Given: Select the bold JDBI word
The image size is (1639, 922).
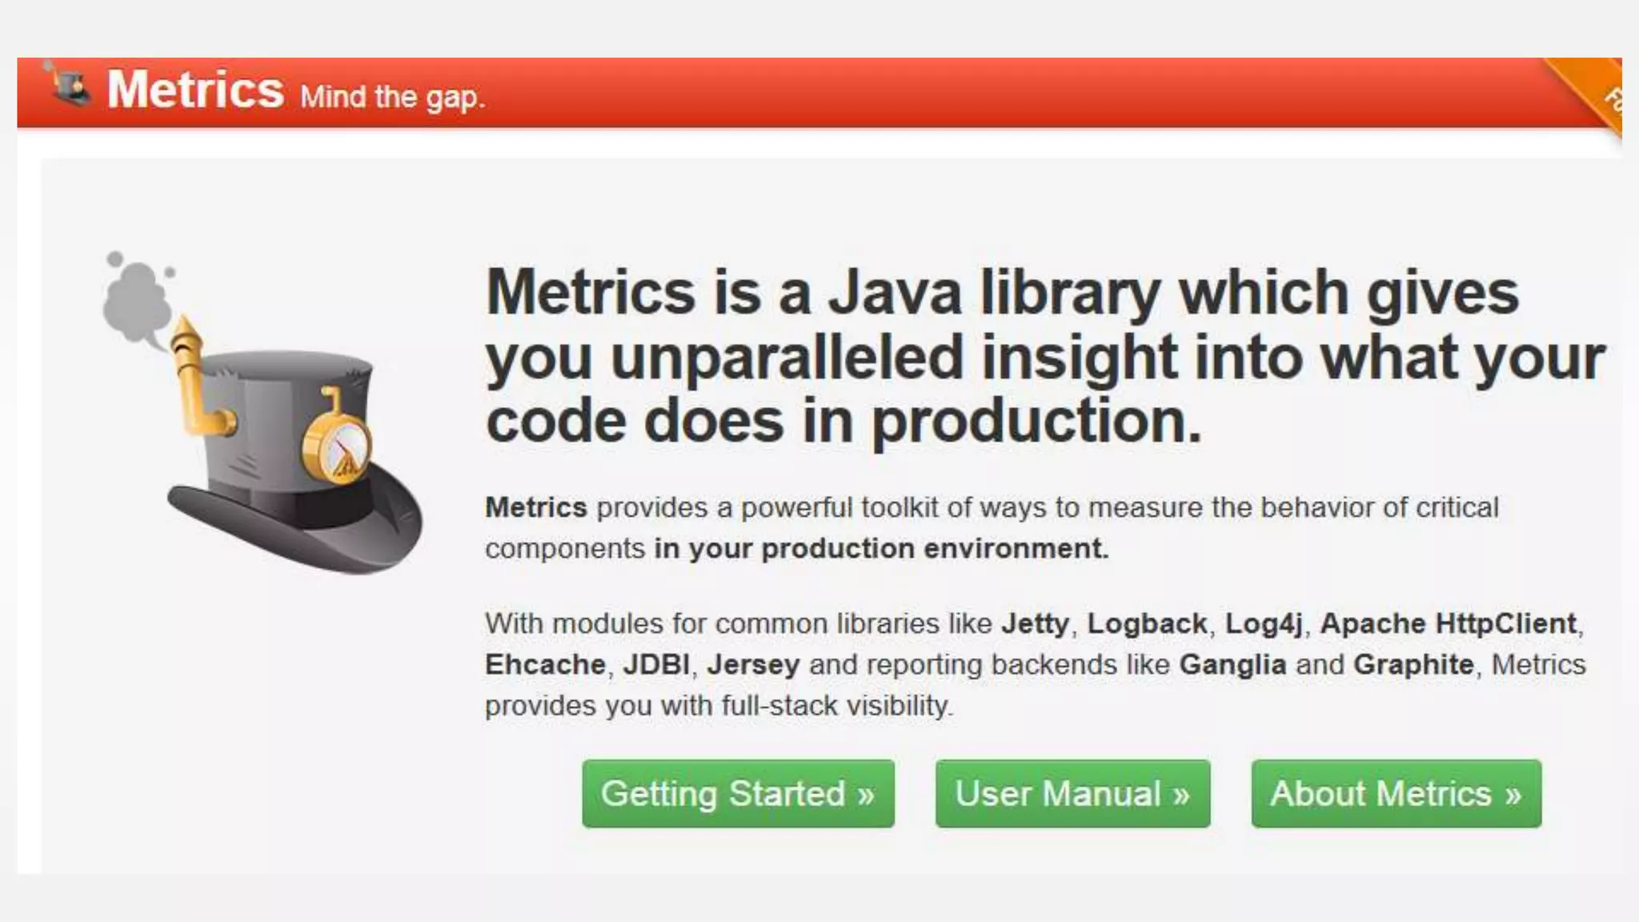Looking at the screenshot, I should (655, 665).
